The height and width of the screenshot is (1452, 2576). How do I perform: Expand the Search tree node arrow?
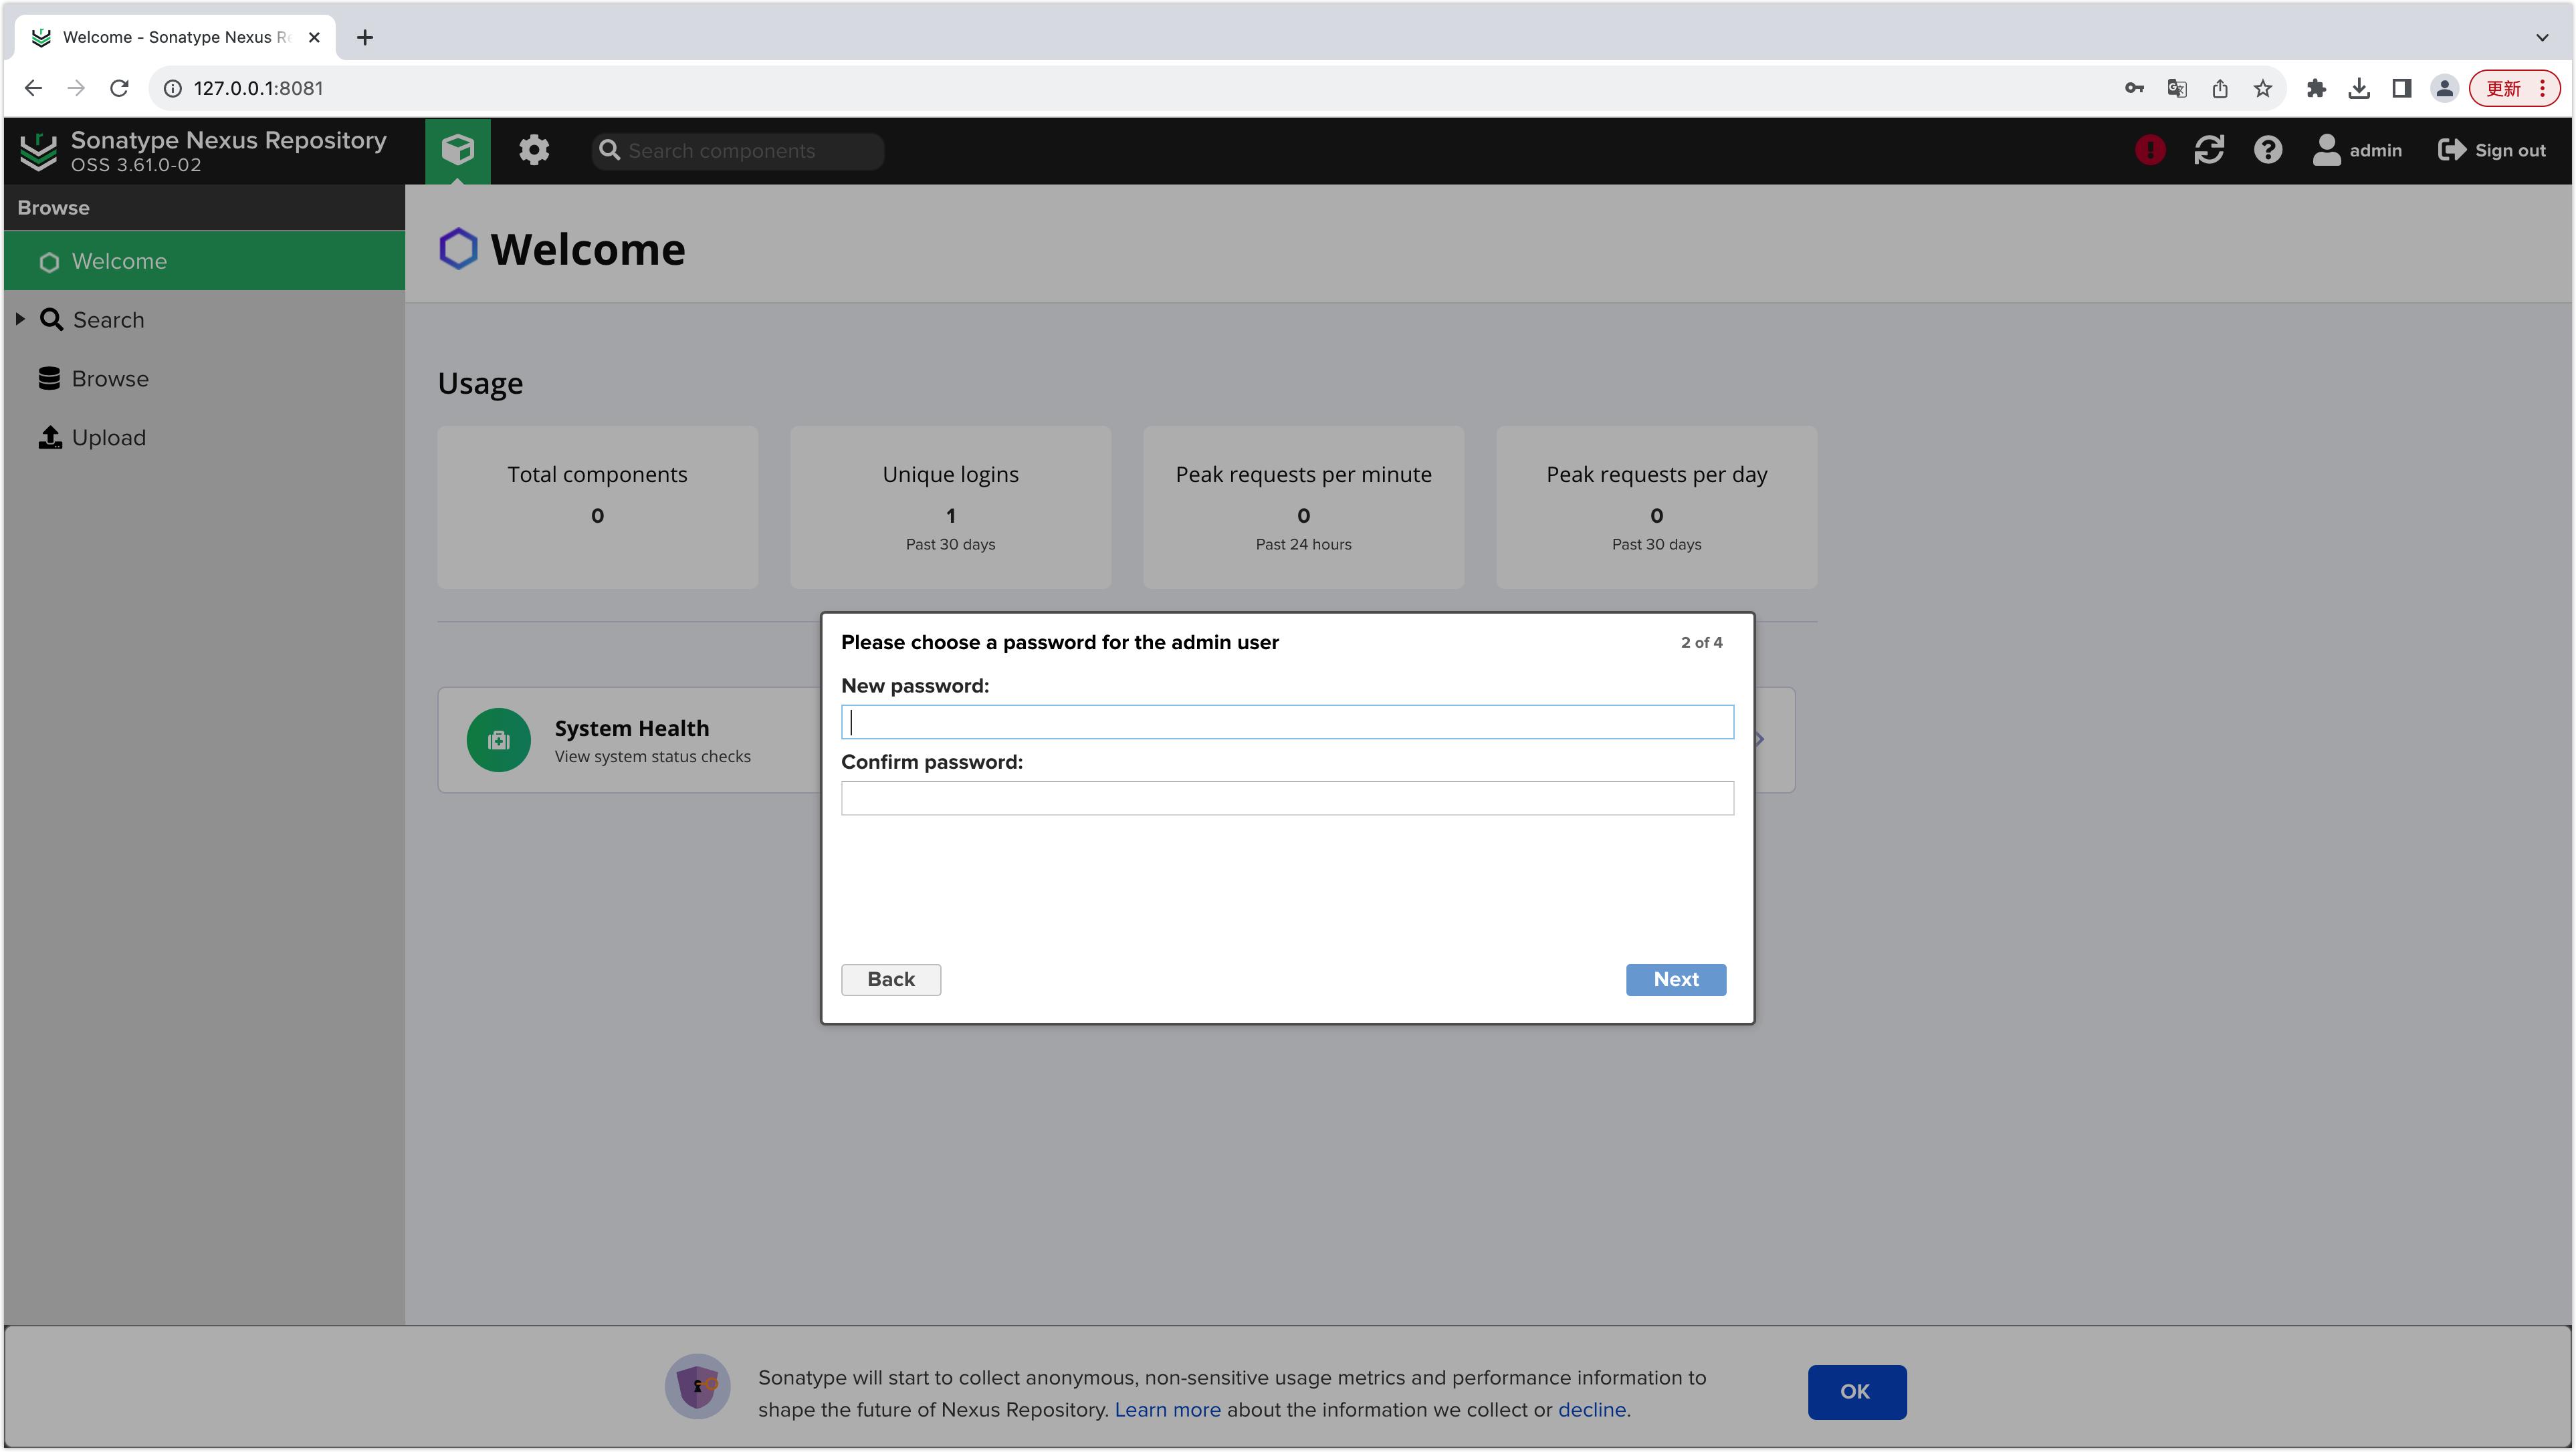[20, 320]
